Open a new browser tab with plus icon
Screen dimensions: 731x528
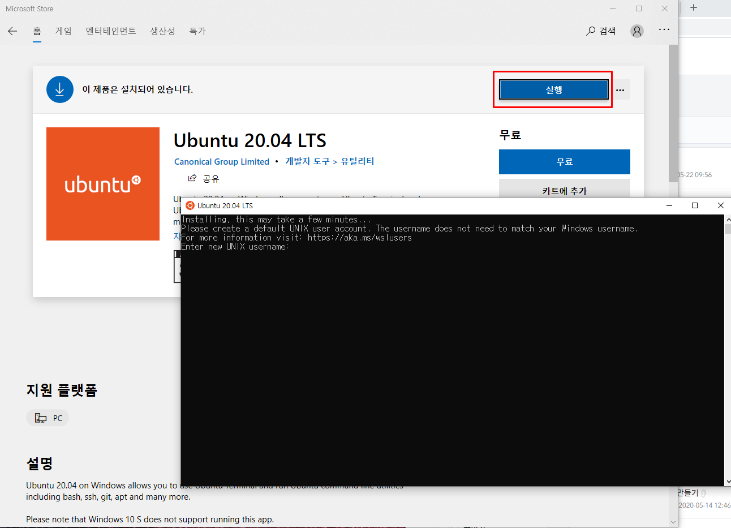694,7
